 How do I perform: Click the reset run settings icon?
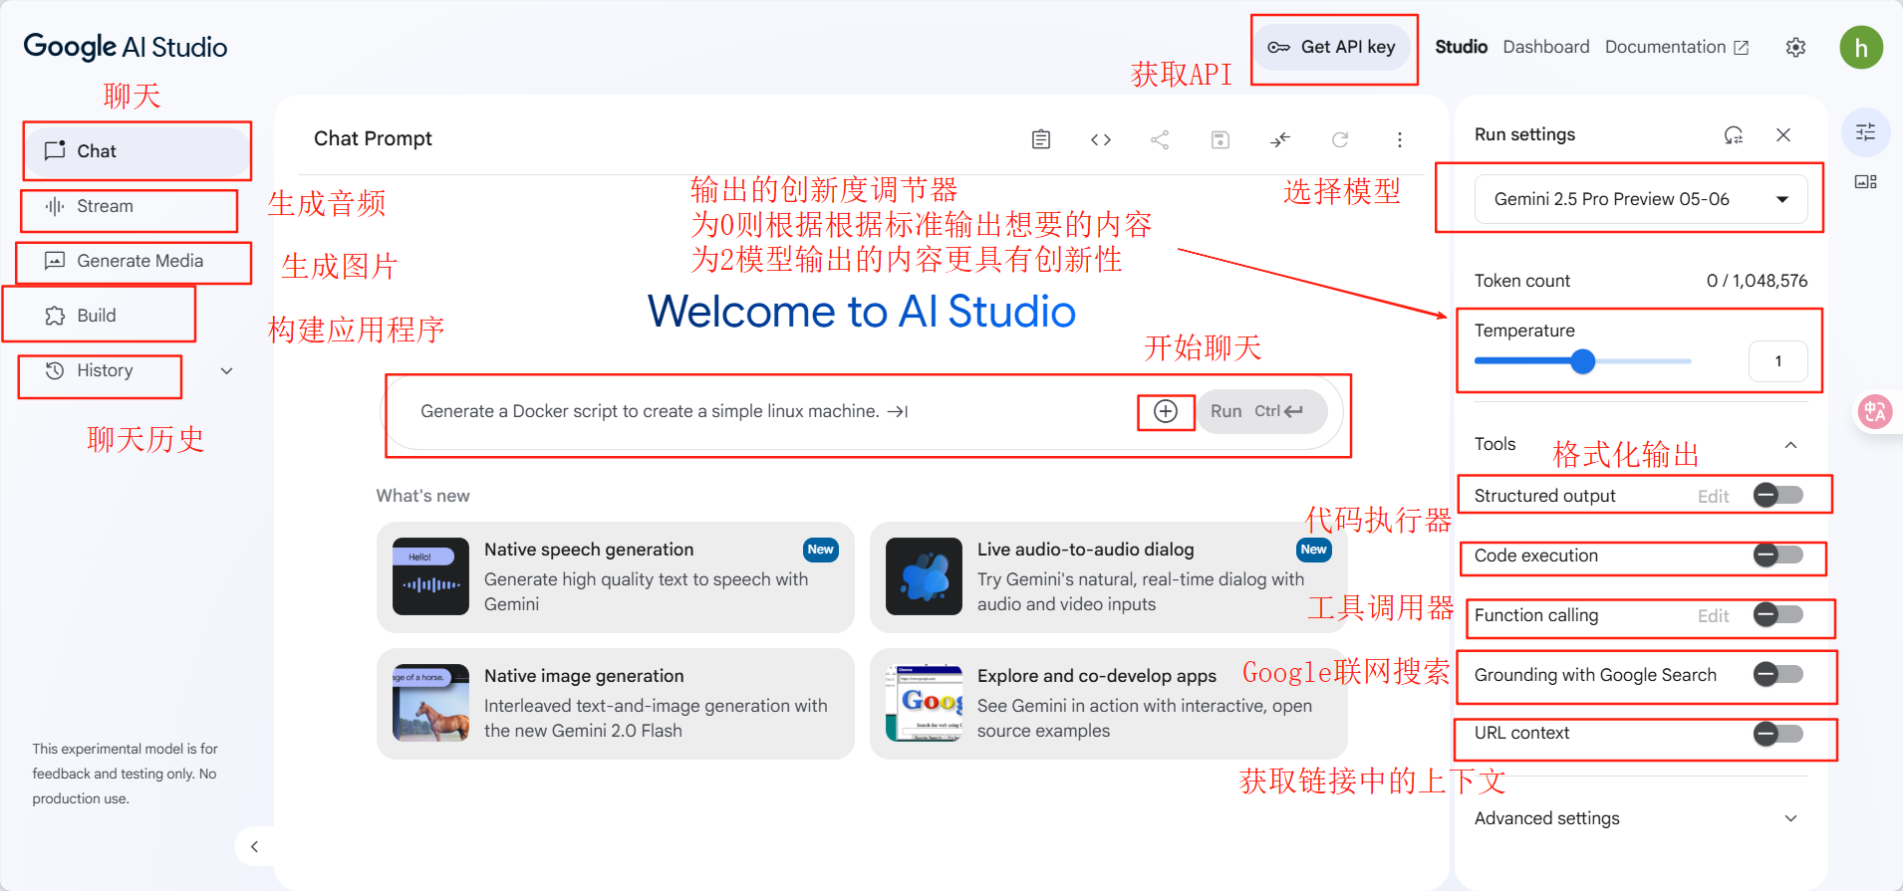[1734, 134]
